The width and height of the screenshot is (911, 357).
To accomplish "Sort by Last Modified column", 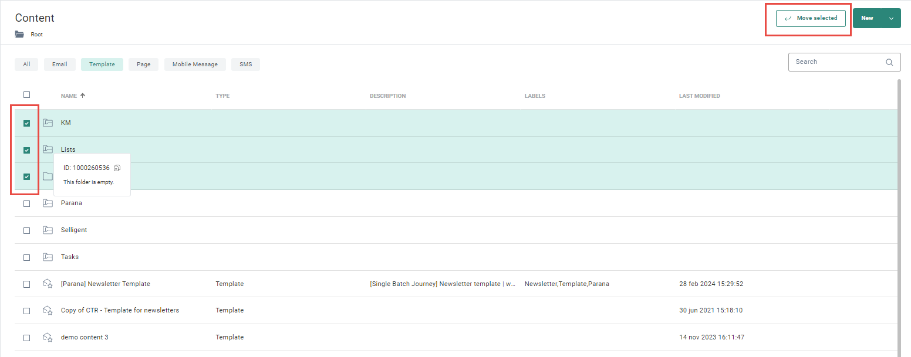I will click(x=699, y=96).
